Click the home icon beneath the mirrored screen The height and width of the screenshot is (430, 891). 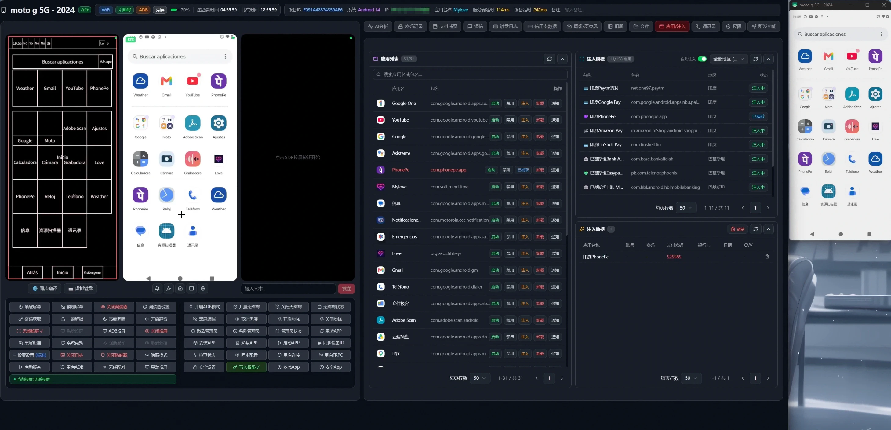click(x=180, y=289)
